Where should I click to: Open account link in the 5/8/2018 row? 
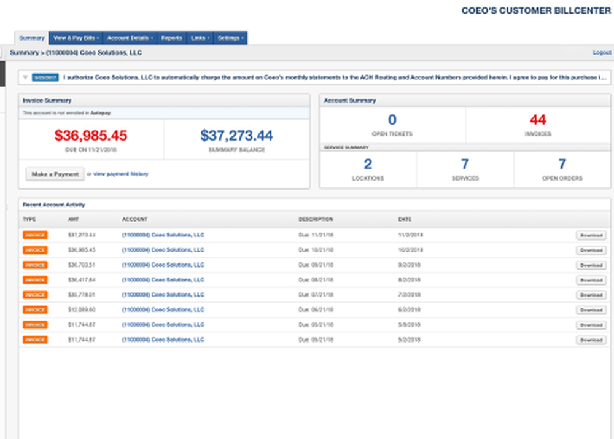pyautogui.click(x=163, y=325)
